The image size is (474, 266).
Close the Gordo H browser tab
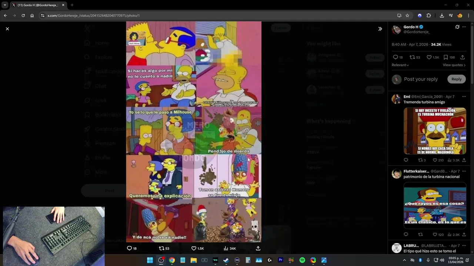(x=63, y=5)
